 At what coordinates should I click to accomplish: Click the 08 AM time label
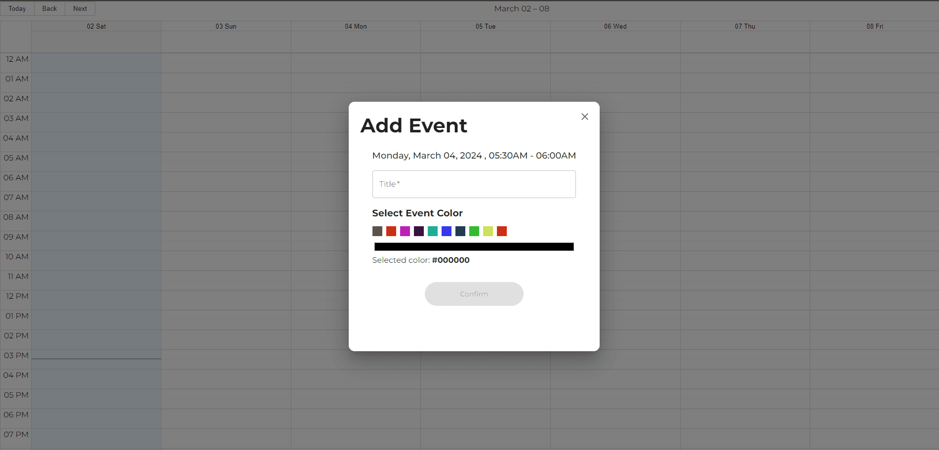coord(16,217)
